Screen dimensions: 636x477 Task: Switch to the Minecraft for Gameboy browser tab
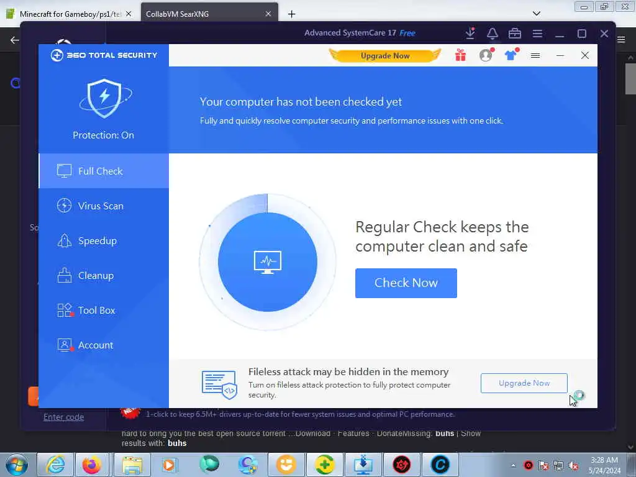click(x=70, y=14)
